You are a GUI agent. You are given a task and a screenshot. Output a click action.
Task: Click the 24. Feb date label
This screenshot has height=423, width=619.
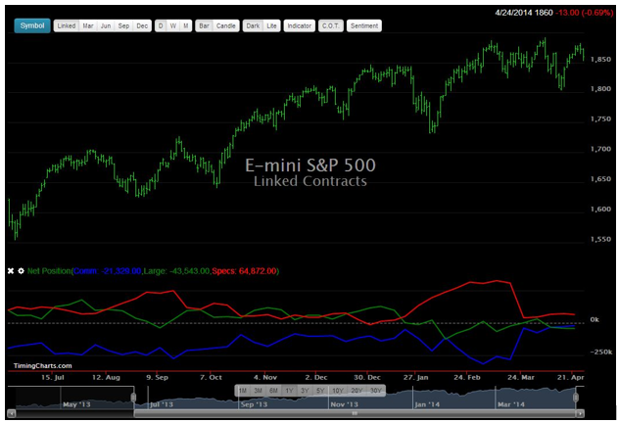tap(467, 377)
